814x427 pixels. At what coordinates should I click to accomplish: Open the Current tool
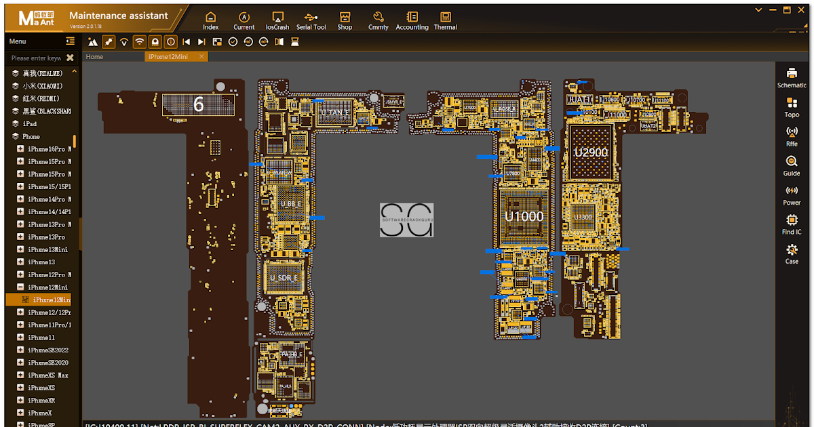[x=244, y=20]
